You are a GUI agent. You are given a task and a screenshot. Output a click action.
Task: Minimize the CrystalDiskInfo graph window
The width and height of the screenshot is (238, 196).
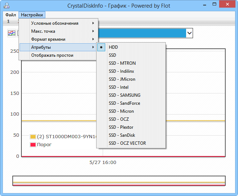tap(205, 5)
